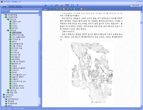Viewport: 143px width, 110px height.
Task: Select 순천소녀 in the tree
Action: click(x=15, y=70)
